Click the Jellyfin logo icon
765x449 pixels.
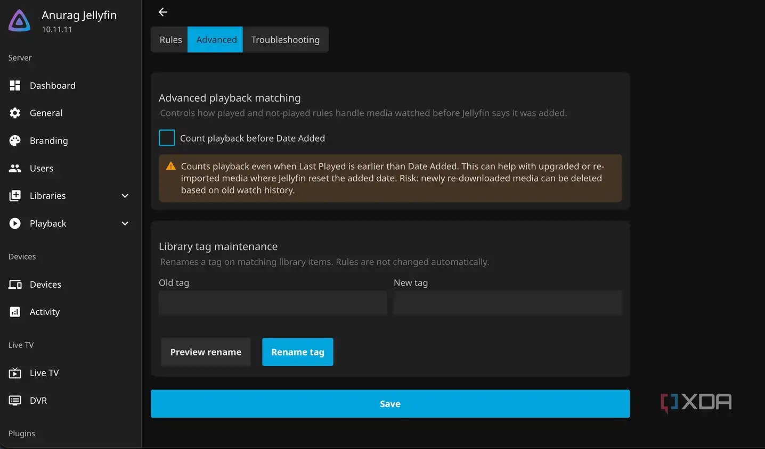click(x=20, y=21)
